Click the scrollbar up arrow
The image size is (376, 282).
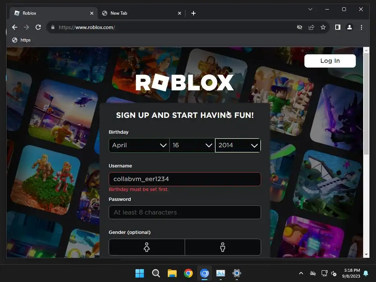tap(366, 50)
